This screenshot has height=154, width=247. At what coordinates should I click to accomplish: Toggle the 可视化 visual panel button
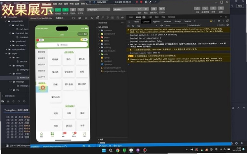click(x=73, y=9)
